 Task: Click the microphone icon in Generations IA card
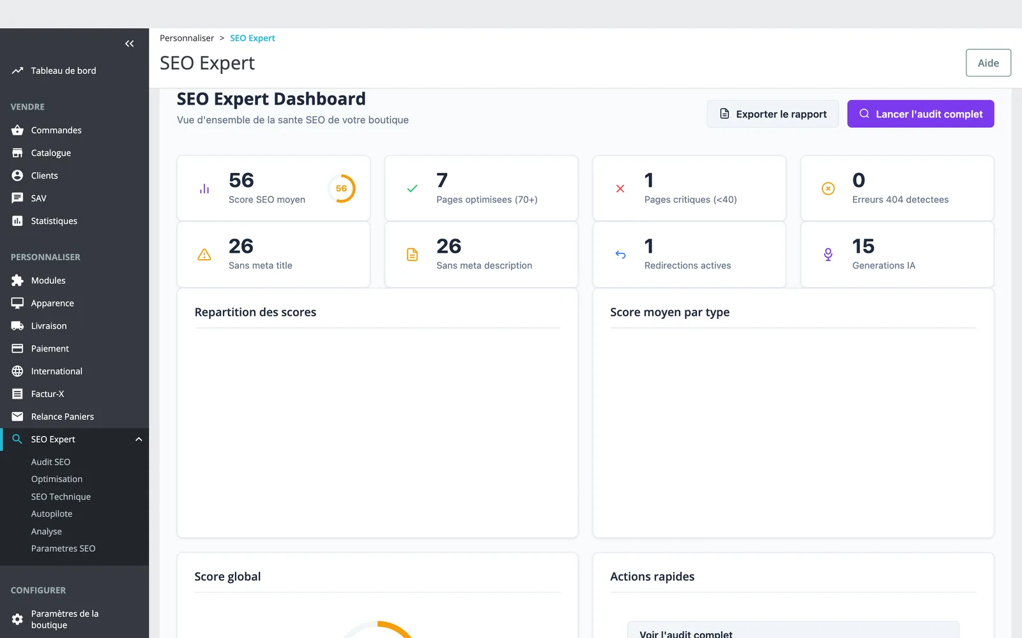click(x=828, y=255)
